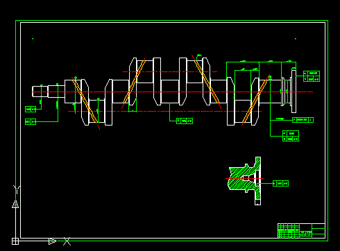Click the title block in the bottom-right corner
This screenshot has height=251, width=340.
point(301,231)
